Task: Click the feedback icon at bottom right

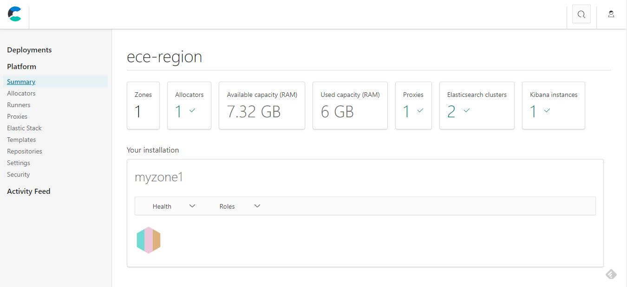Action: pyautogui.click(x=611, y=274)
